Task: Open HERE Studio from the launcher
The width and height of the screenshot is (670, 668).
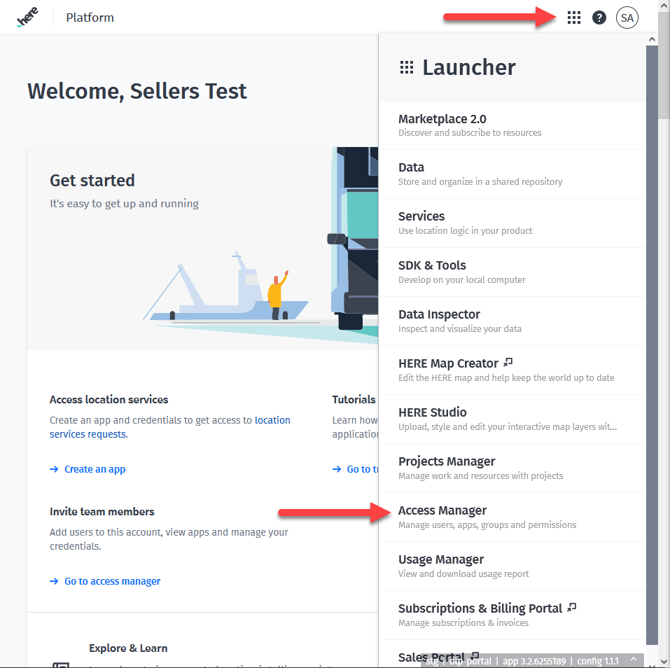Action: coord(512,419)
